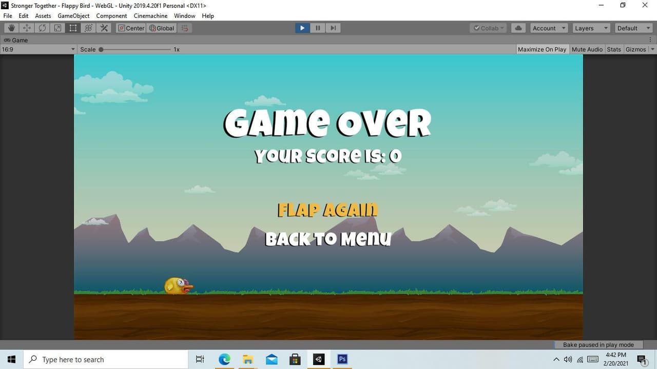Click Back To Menu in the game
657x369 pixels.
click(x=328, y=239)
